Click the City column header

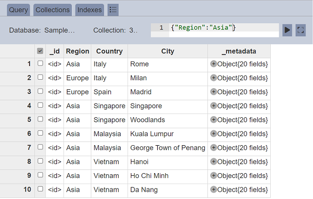tap(168, 51)
